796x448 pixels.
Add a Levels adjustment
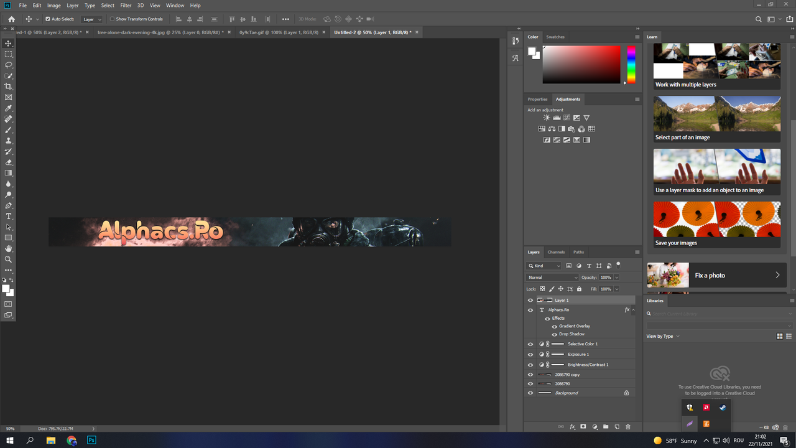point(557,118)
